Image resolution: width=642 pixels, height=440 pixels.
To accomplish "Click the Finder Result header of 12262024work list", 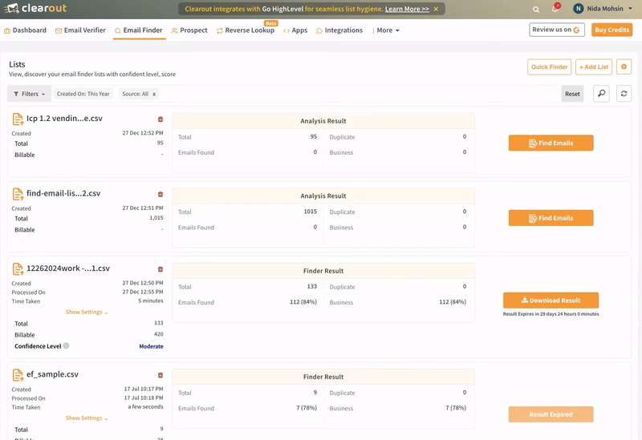I will 323,271.
